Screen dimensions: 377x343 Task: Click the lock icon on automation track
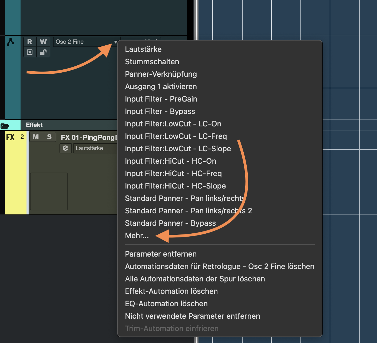[43, 52]
